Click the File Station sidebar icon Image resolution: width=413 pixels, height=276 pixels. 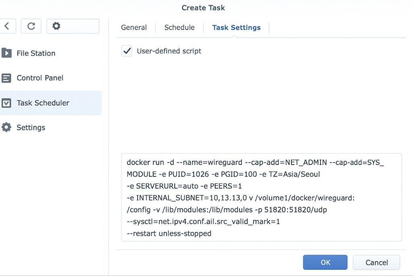[7, 53]
